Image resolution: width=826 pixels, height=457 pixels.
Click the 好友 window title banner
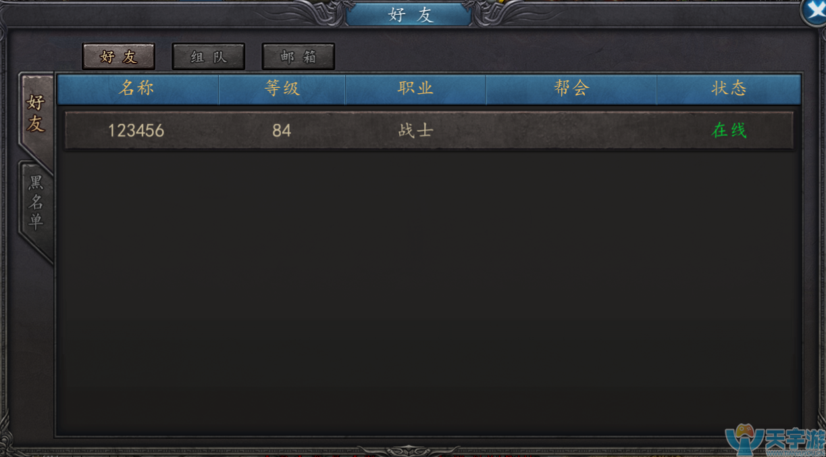410,14
